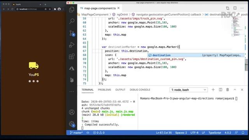Click 'destinationMarker' variable on line 66

coord(122,47)
